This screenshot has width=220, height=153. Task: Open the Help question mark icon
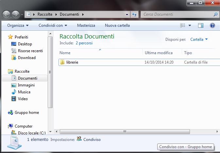[x=212, y=25]
